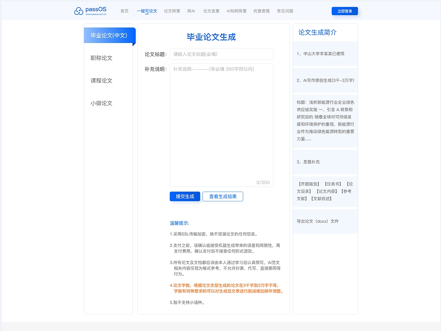Open the 小微论文 tab
The height and width of the screenshot is (331, 441).
pyautogui.click(x=102, y=103)
